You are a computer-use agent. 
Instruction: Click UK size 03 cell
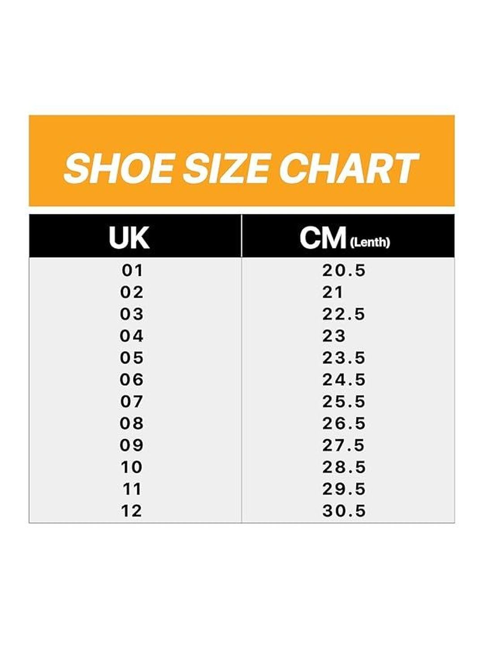[132, 314]
